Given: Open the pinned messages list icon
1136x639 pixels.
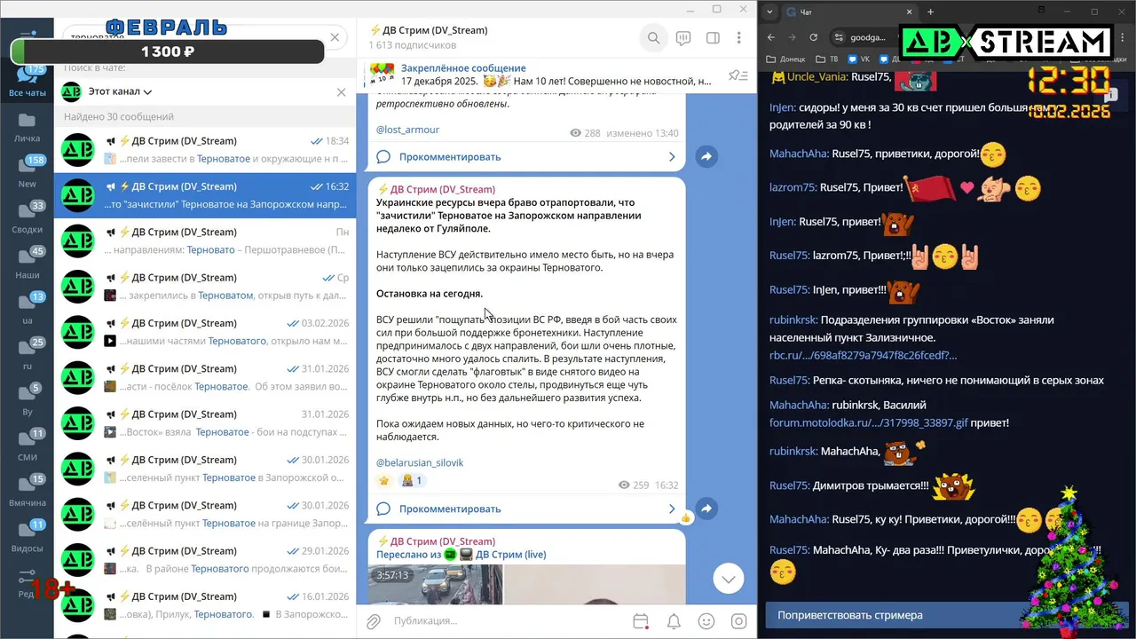Looking at the screenshot, I should click(738, 75).
